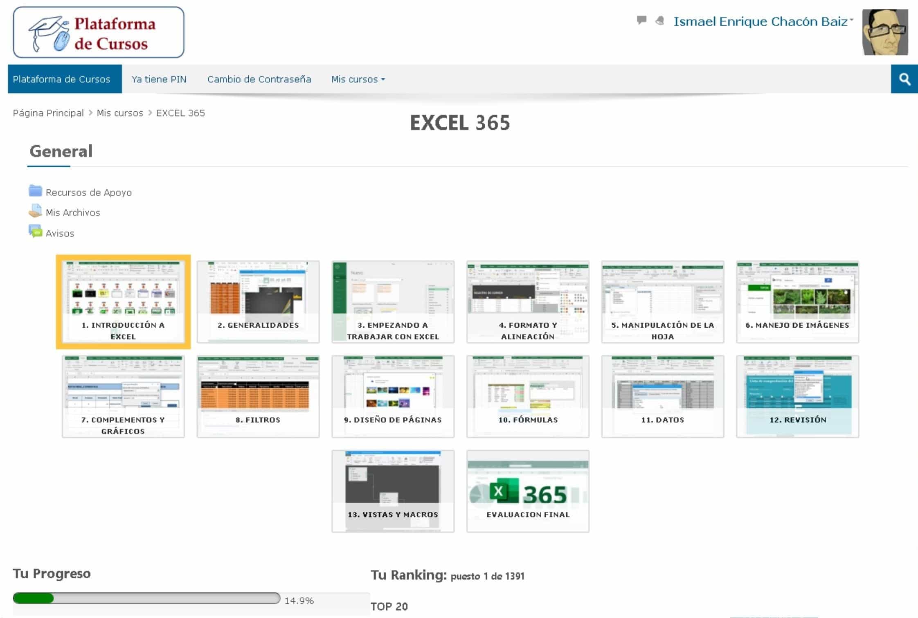Open the notifications bell icon
The image size is (918, 618).
[x=659, y=20]
